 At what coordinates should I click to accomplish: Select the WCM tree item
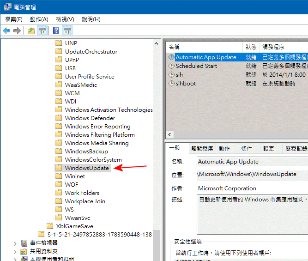pyautogui.click(x=72, y=93)
